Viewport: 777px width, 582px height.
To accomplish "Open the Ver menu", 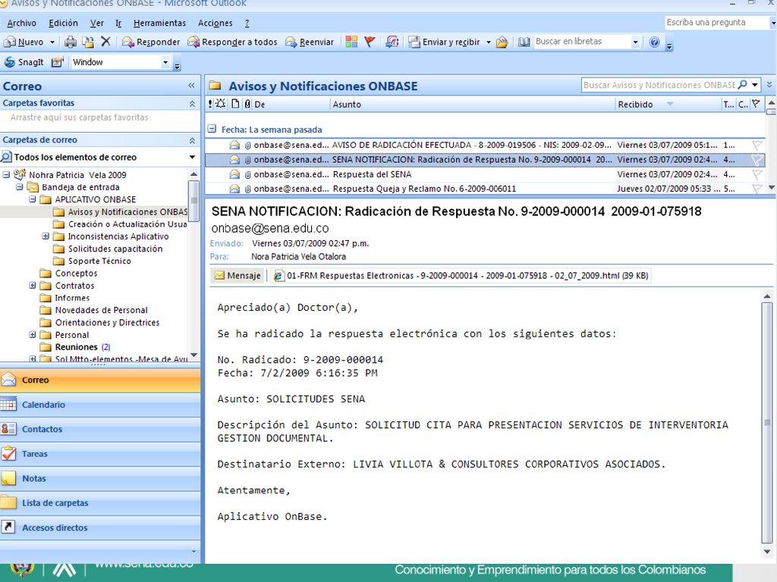I will pyautogui.click(x=97, y=23).
